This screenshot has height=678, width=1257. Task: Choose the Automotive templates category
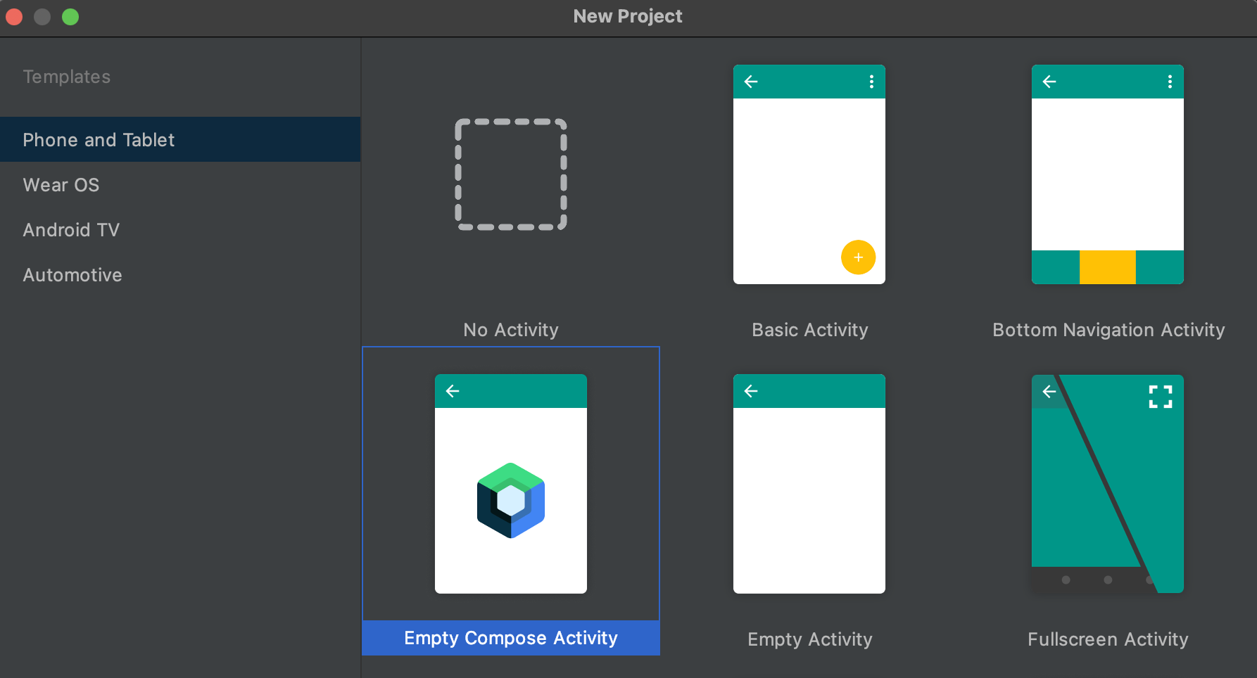tap(180, 274)
